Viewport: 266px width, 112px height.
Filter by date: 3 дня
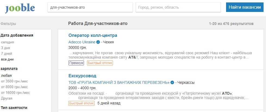[5, 48]
